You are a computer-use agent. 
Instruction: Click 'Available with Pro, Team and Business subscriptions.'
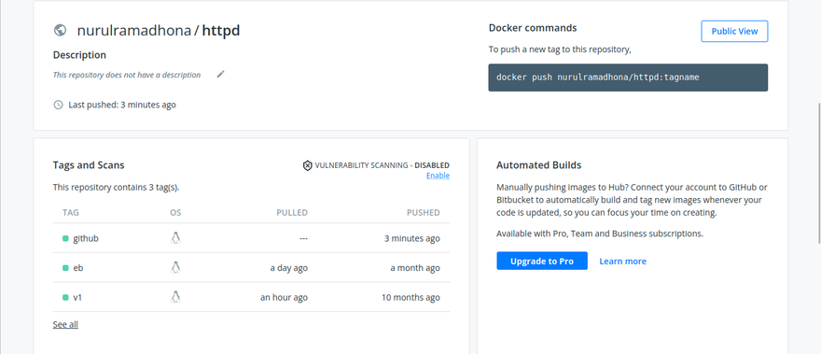tap(600, 234)
